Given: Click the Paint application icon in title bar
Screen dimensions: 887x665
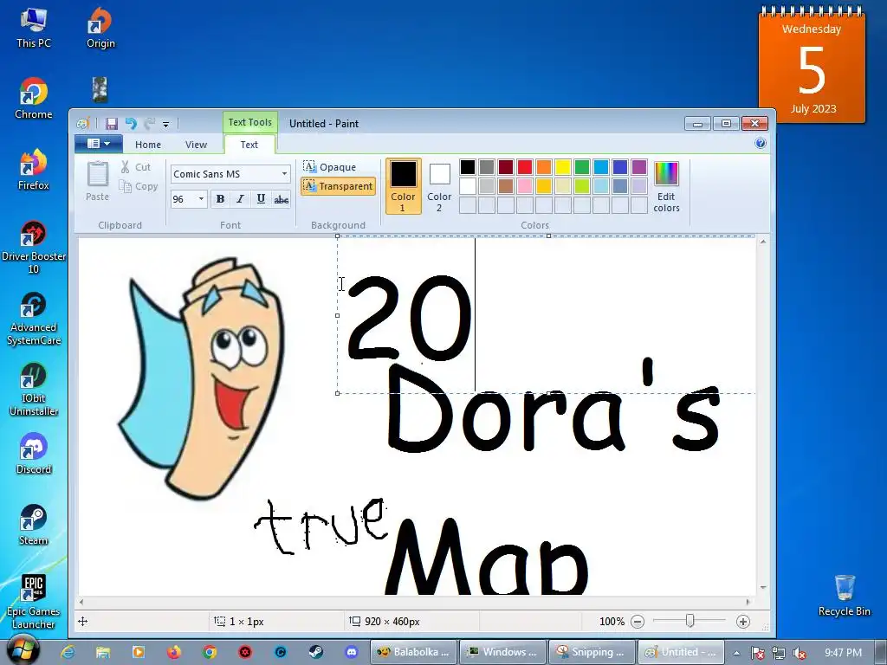Looking at the screenshot, I should tap(83, 123).
